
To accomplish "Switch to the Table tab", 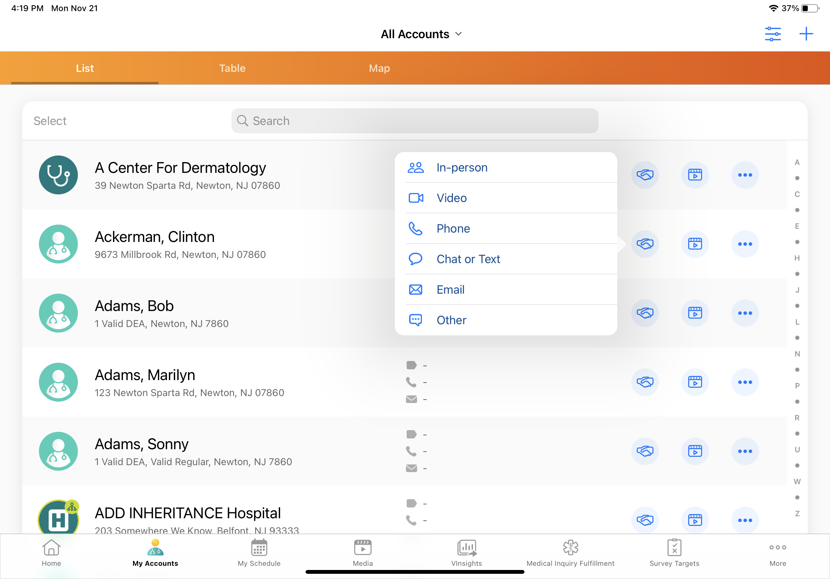I will coord(232,68).
